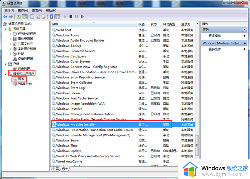
Task: Expand the 事件查看器 node
Action: pos(10,39)
